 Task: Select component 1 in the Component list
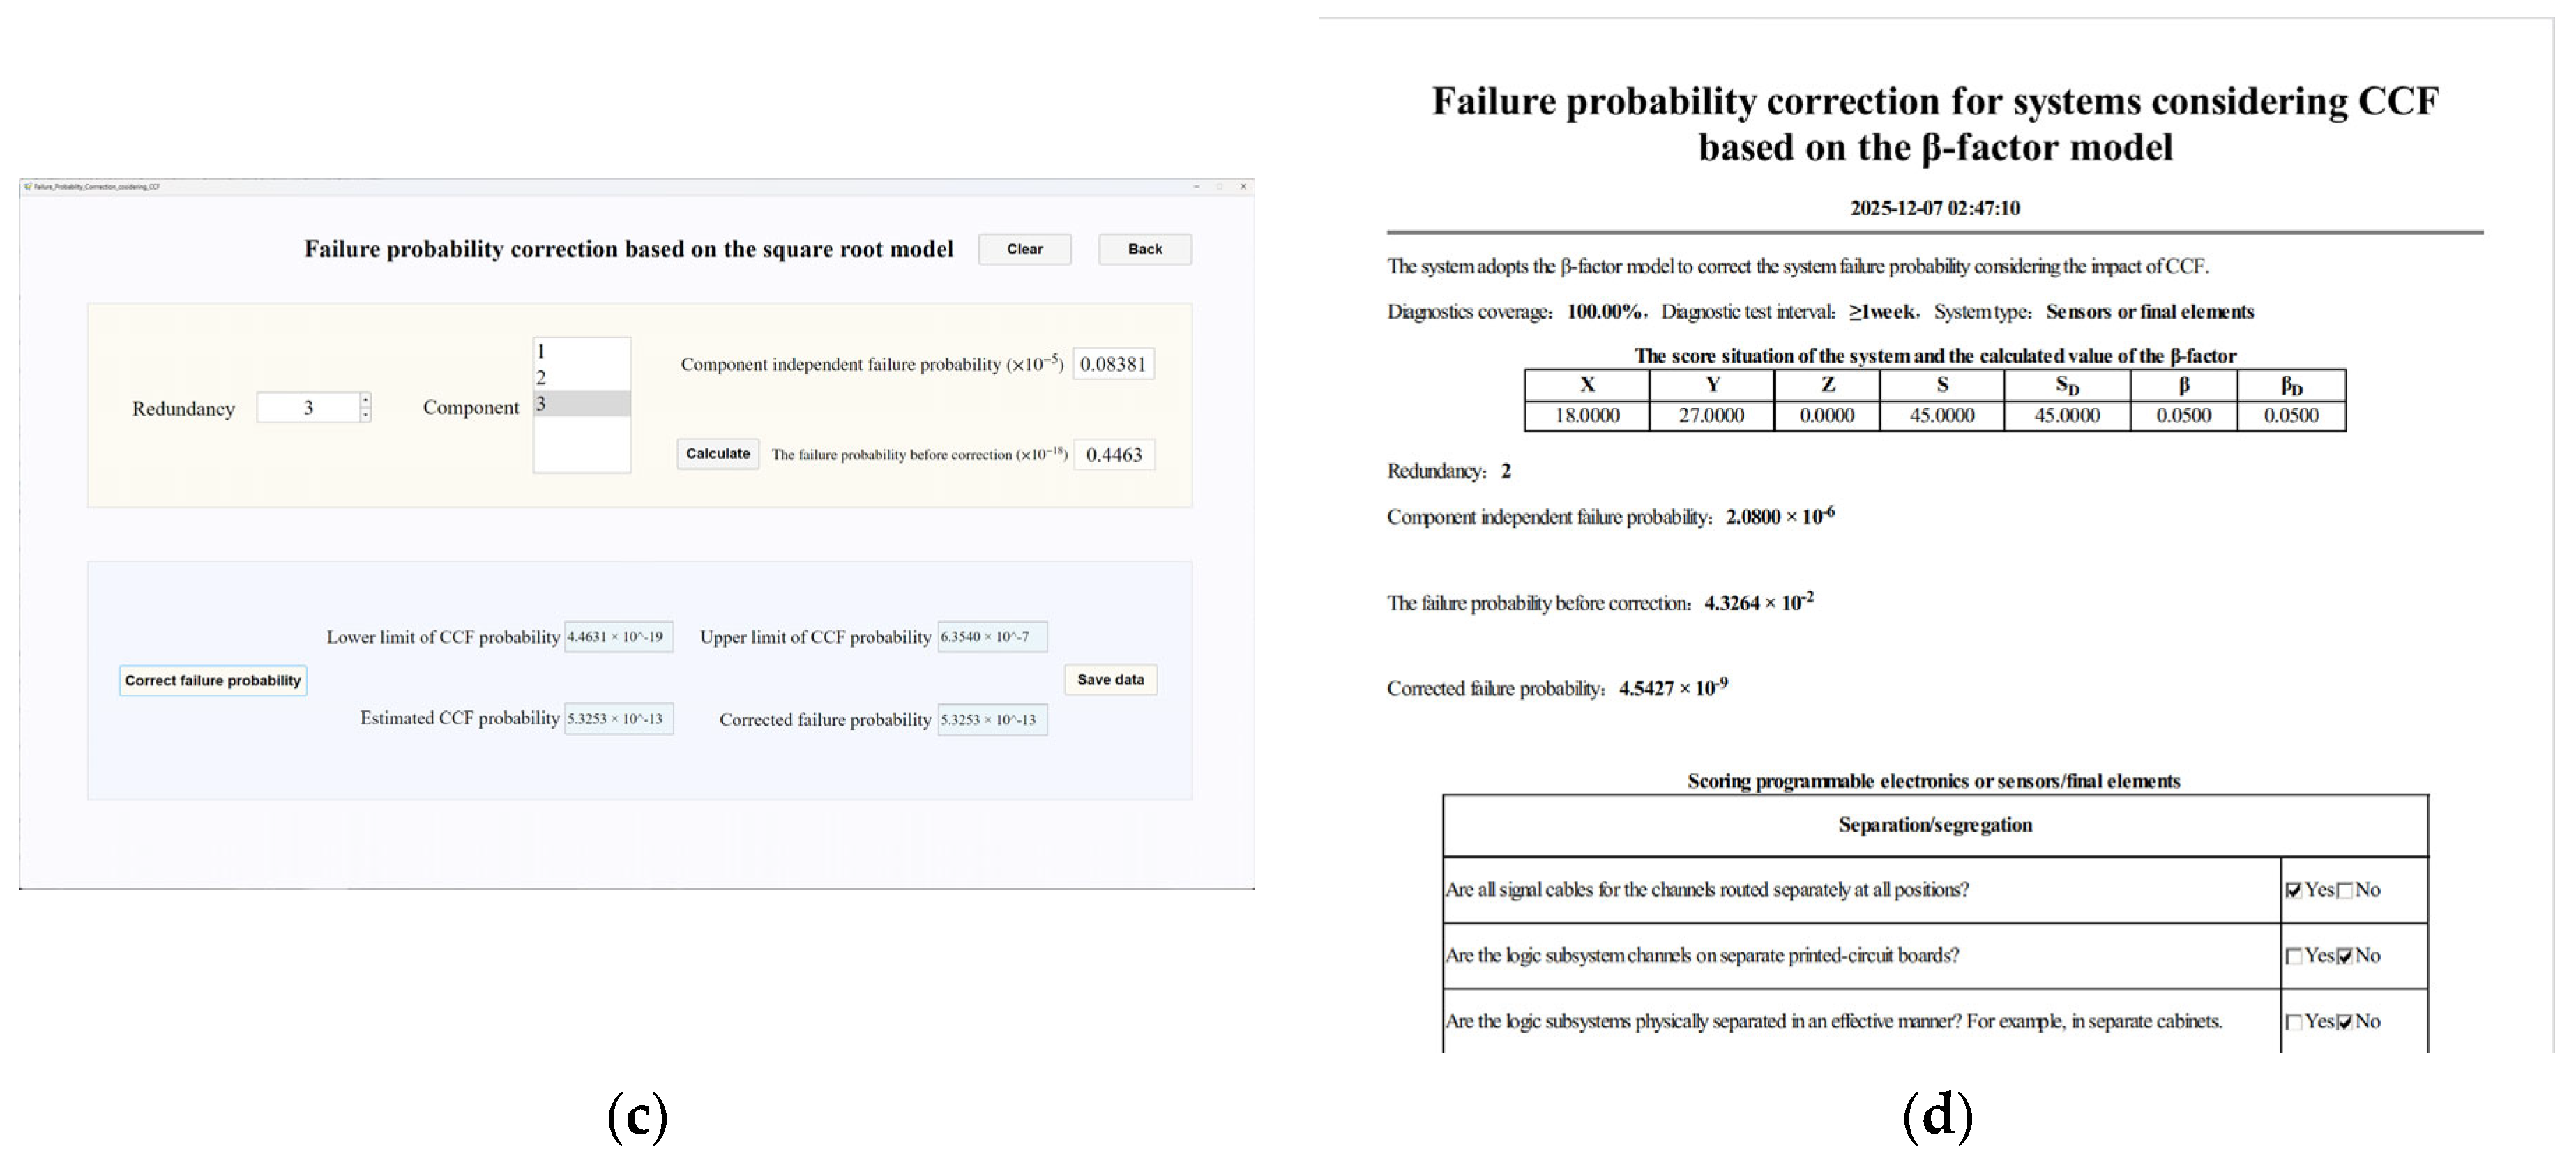click(x=581, y=351)
